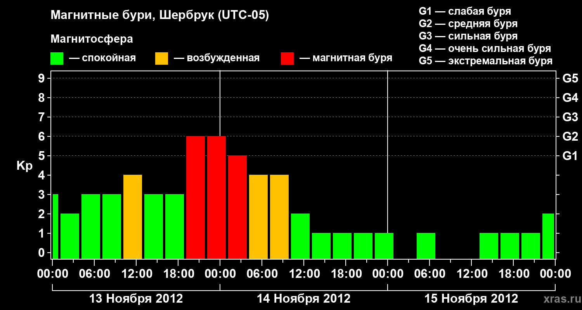Click the 'G1' label on the right axis
582x310 pixels.
click(570, 156)
